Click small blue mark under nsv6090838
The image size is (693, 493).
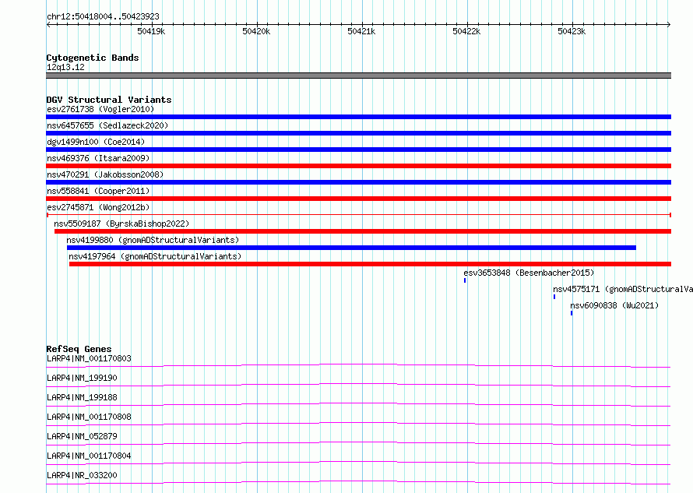572,313
